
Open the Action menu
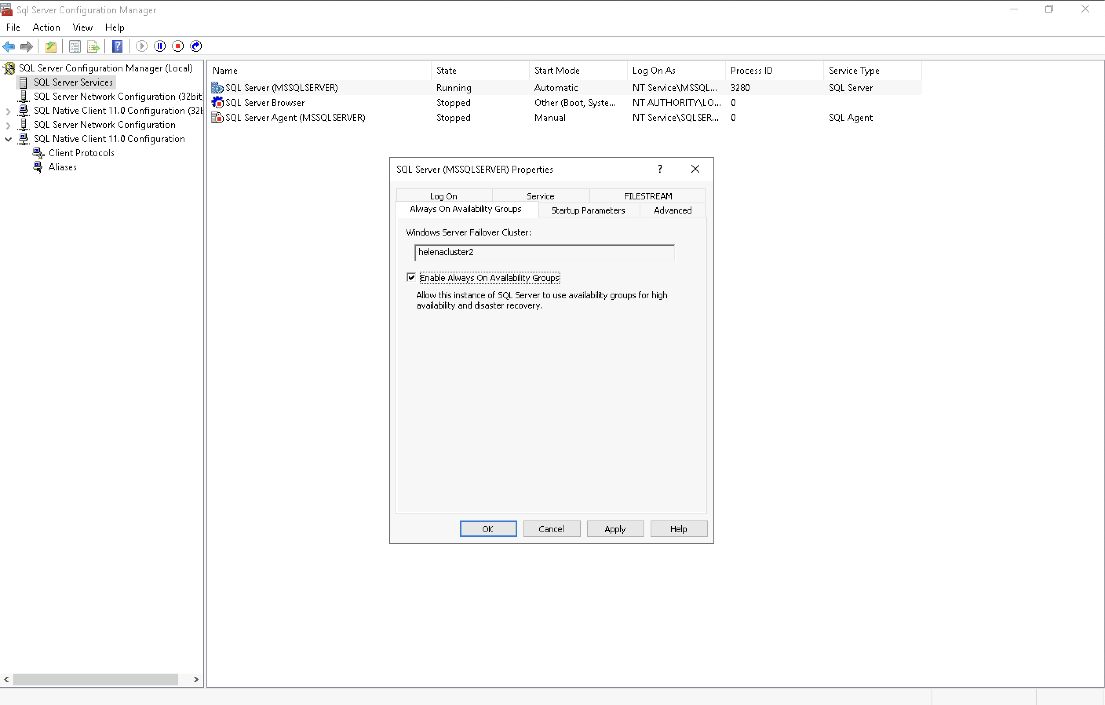click(x=46, y=27)
